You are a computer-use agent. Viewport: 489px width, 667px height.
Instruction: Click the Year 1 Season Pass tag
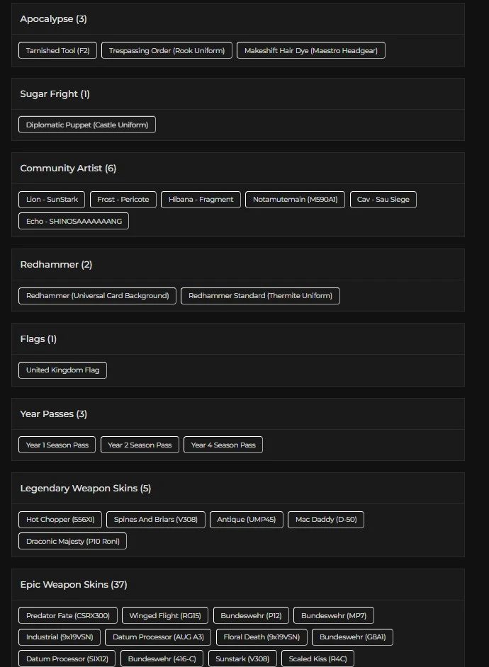tap(57, 445)
